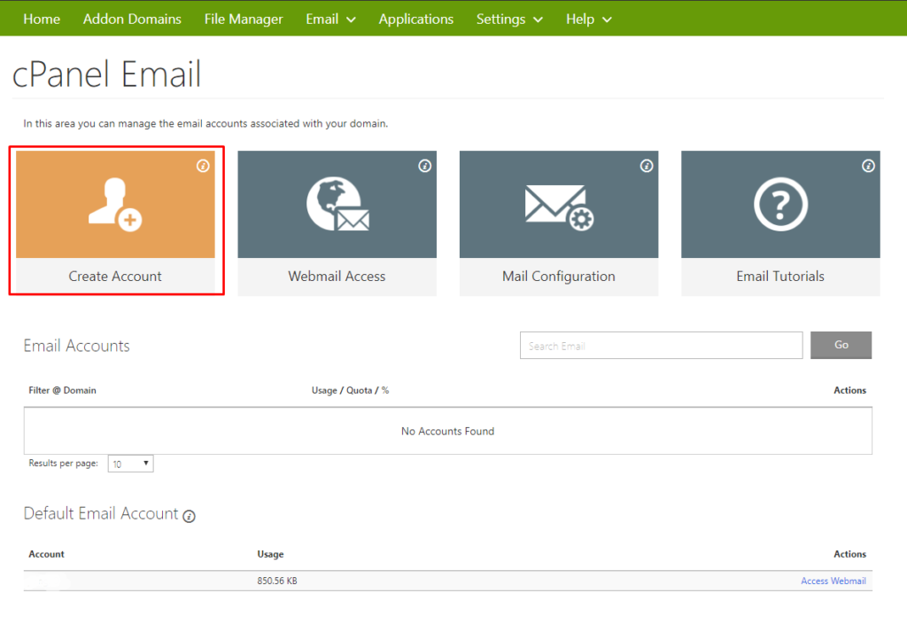Click the Mail Configuration envelope gear icon
This screenshot has width=907, height=640.
click(x=559, y=207)
